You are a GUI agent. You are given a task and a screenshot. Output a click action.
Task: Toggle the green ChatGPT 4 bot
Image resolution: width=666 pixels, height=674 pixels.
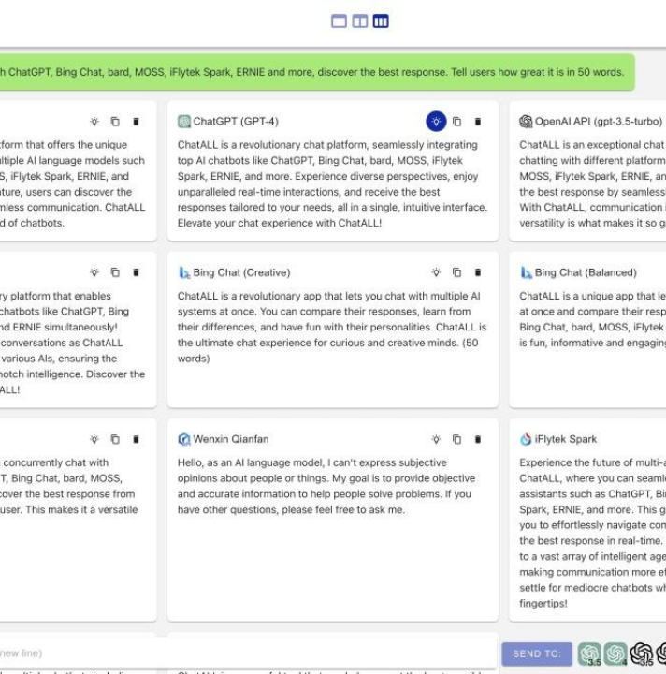615,653
